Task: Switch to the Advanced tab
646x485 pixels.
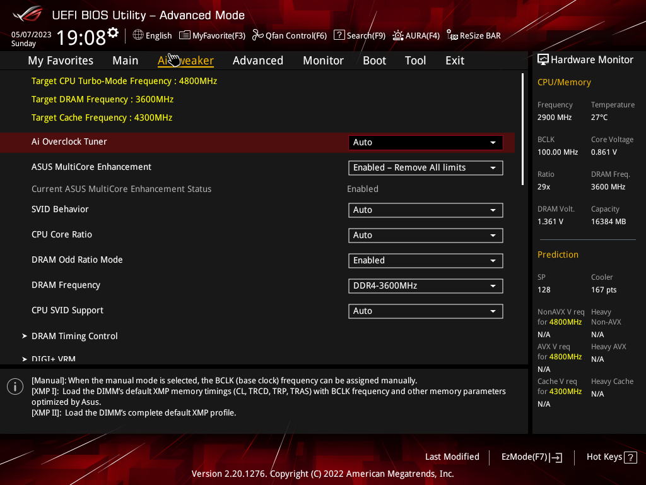Action: (258, 61)
